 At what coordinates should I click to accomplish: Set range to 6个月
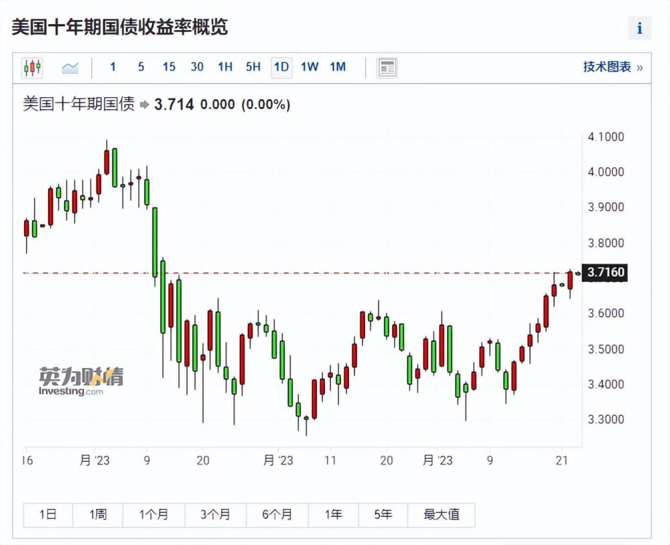pyautogui.click(x=277, y=515)
